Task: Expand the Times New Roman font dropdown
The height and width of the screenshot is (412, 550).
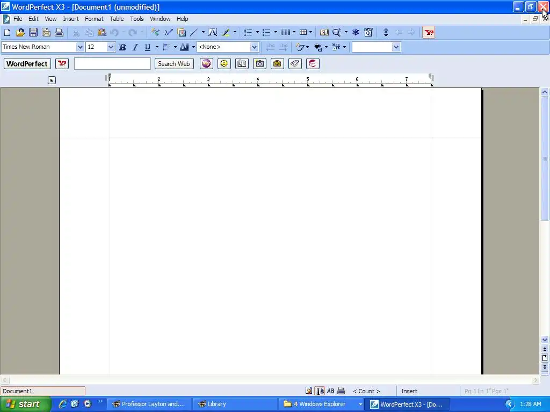Action: [x=80, y=47]
